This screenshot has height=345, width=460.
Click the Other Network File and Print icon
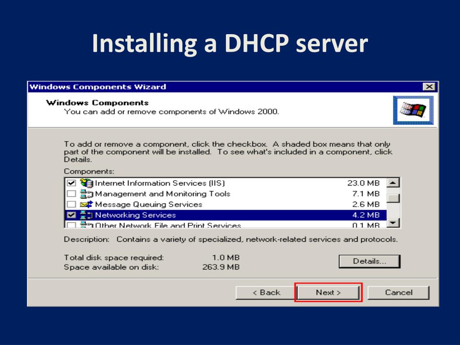coord(87,225)
